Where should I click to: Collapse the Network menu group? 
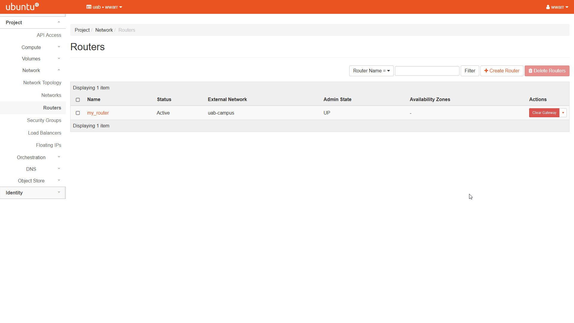pyautogui.click(x=33, y=70)
